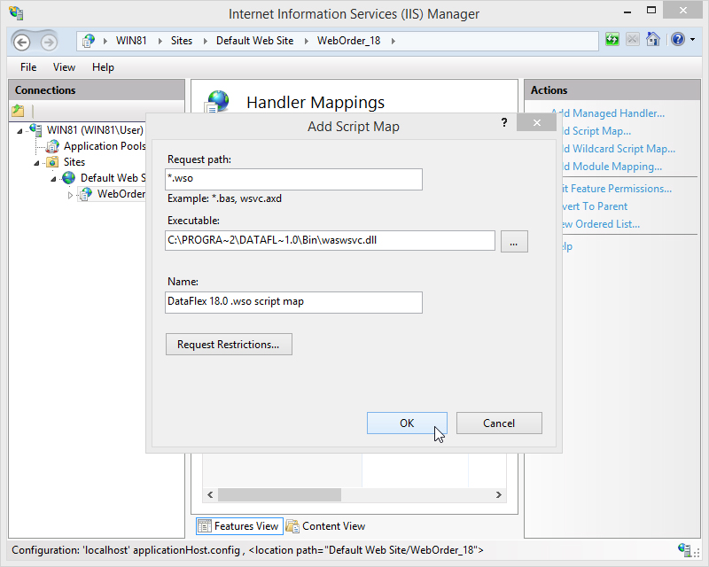Click Sites breadcrumb in address bar
This screenshot has height=567, width=709.
click(182, 41)
